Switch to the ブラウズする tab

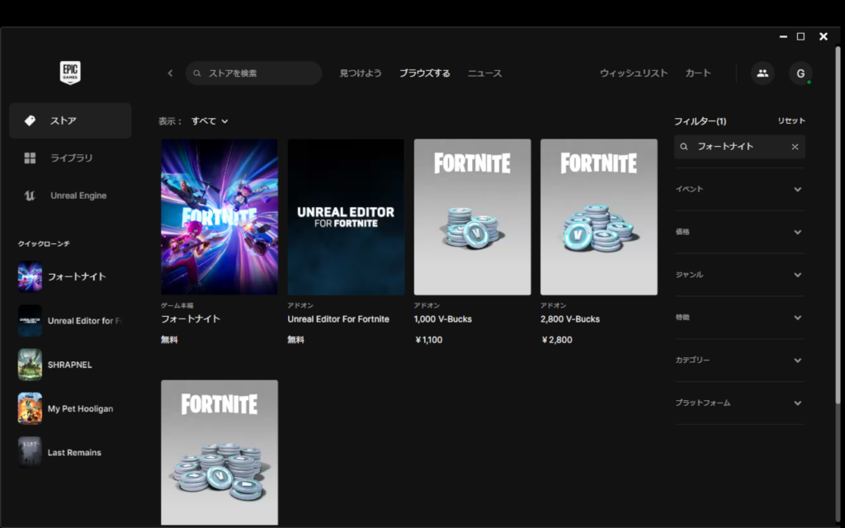(x=425, y=73)
